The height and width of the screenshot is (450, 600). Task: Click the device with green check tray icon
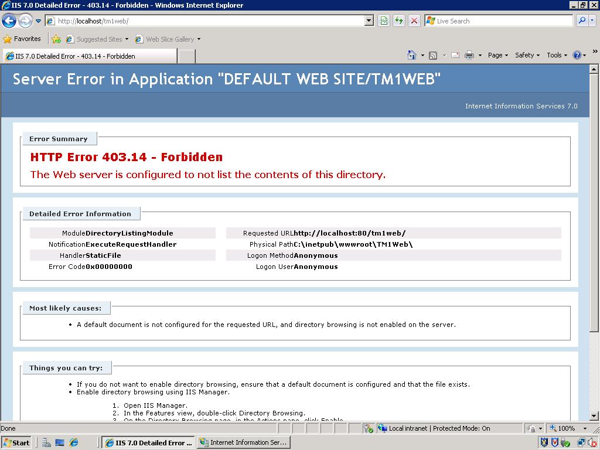click(x=565, y=443)
